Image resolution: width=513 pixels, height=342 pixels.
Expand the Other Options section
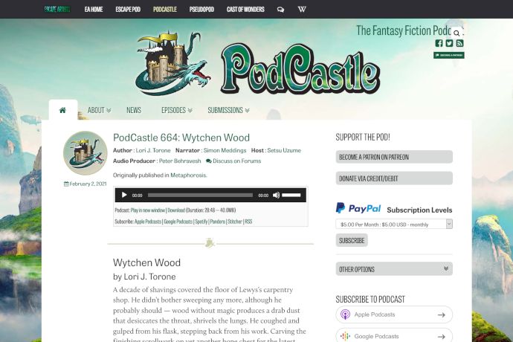pos(394,269)
